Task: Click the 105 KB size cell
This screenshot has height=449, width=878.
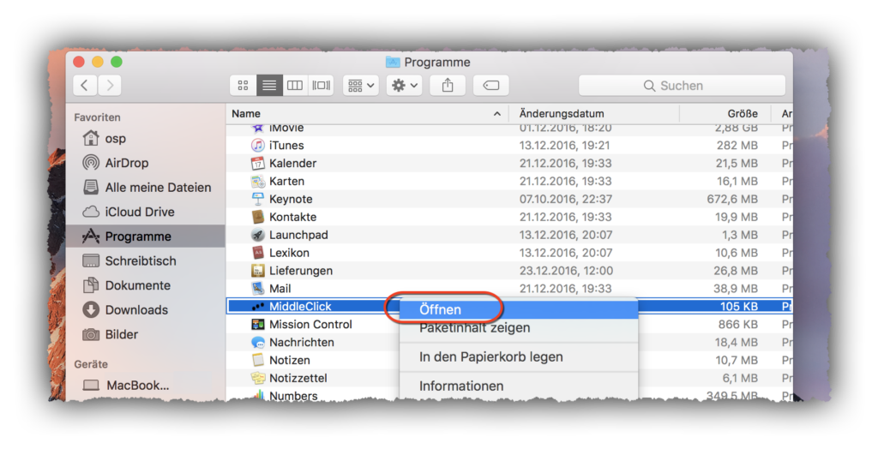Action: 738,307
